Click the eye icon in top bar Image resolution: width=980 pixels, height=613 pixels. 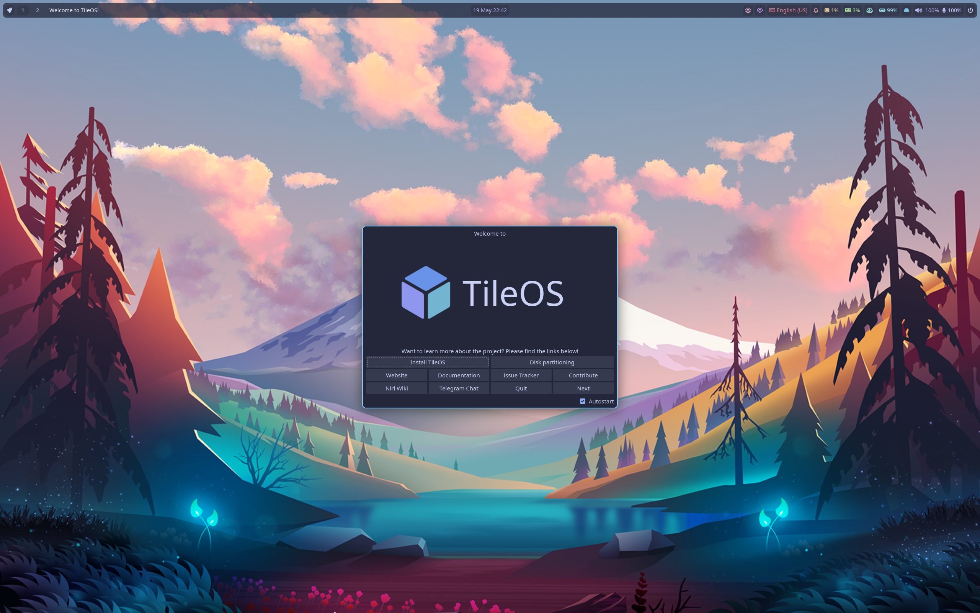(x=760, y=10)
